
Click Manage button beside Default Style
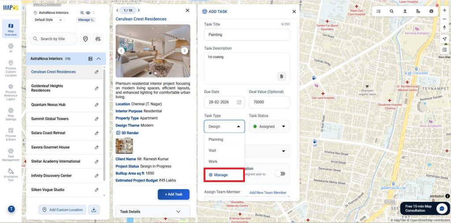click(x=86, y=20)
